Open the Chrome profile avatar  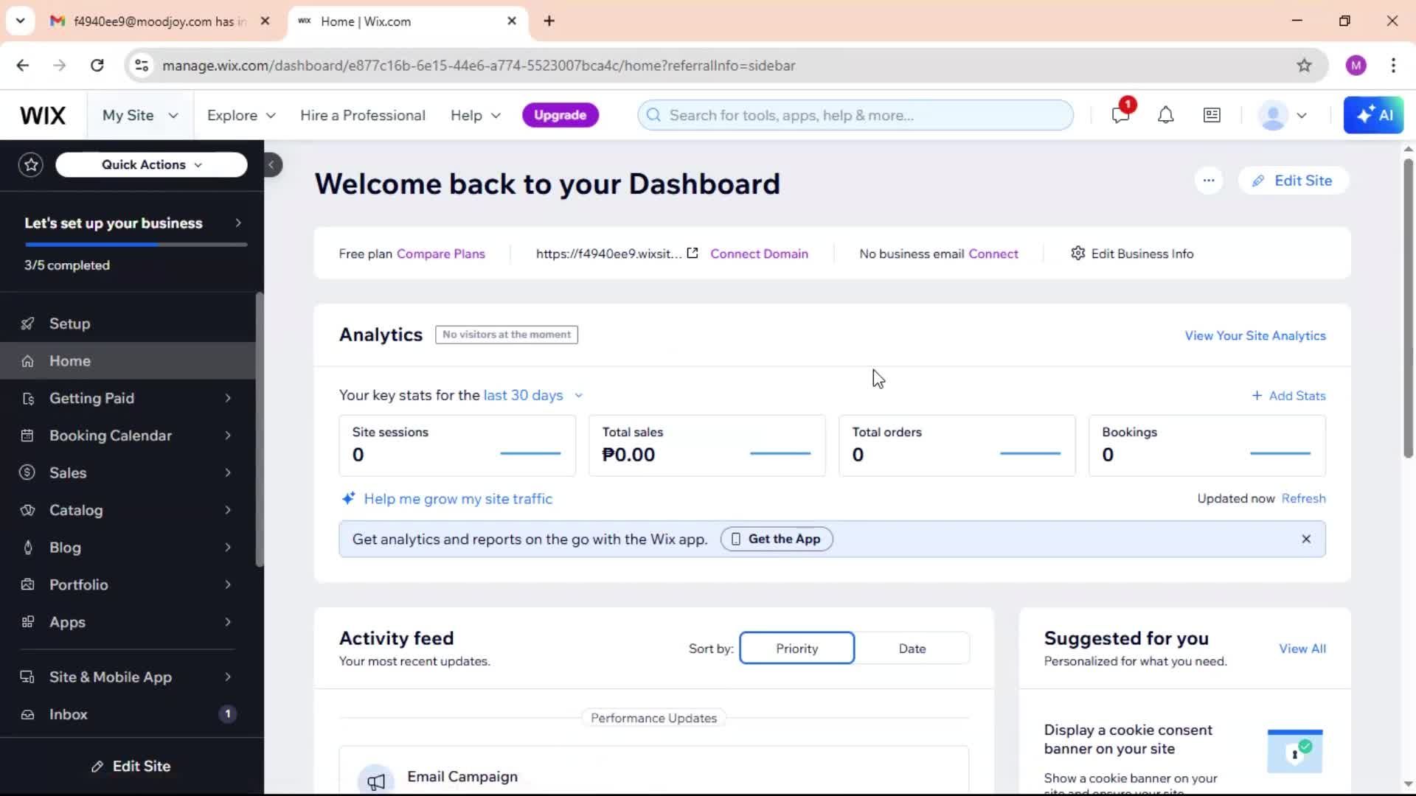(1356, 66)
